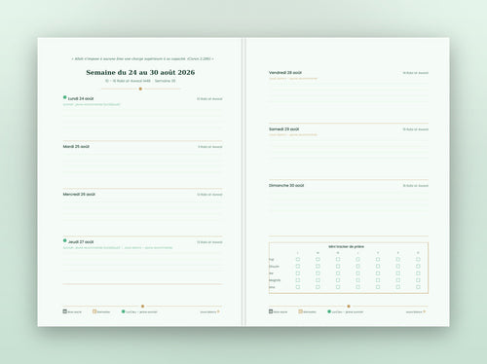Click the Hijri date on the Mardi 25 août row
487x364 pixels.
(210, 147)
